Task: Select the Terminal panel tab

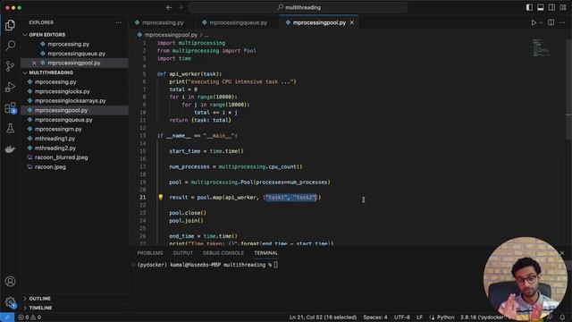Action: 266,253
